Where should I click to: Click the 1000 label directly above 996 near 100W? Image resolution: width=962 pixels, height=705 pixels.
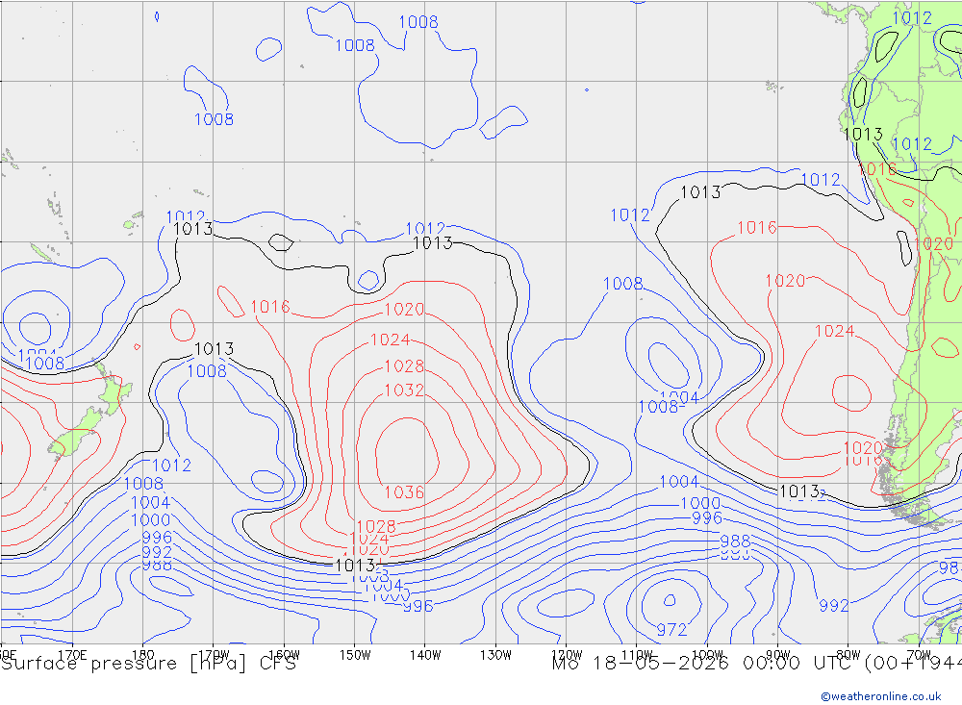pyautogui.click(x=700, y=504)
